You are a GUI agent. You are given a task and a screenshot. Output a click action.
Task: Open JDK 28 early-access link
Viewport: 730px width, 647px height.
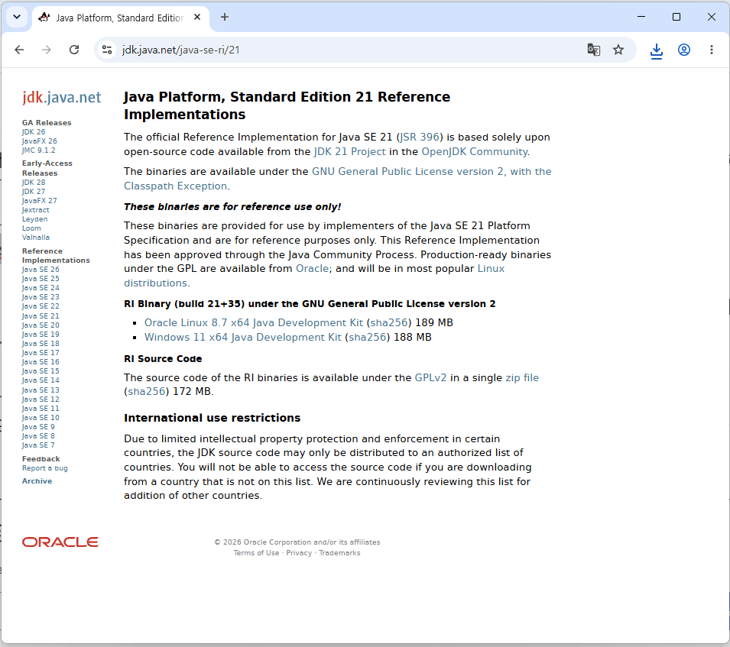coord(34,183)
